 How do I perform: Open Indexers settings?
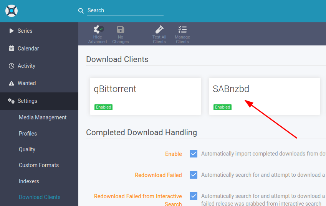[29, 181]
